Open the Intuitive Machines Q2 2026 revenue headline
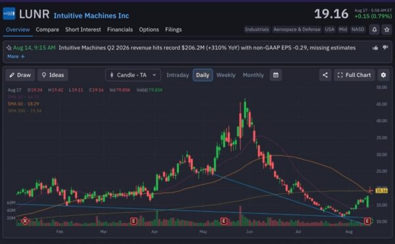 coord(207,48)
